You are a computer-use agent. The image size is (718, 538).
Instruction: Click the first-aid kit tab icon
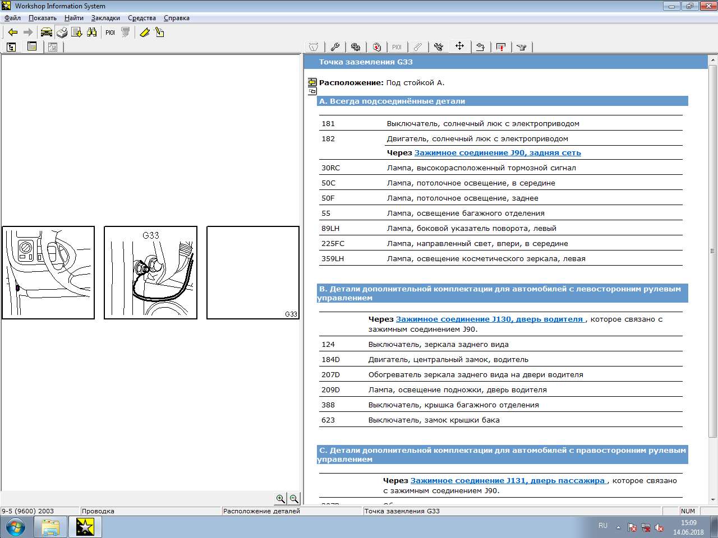click(376, 47)
